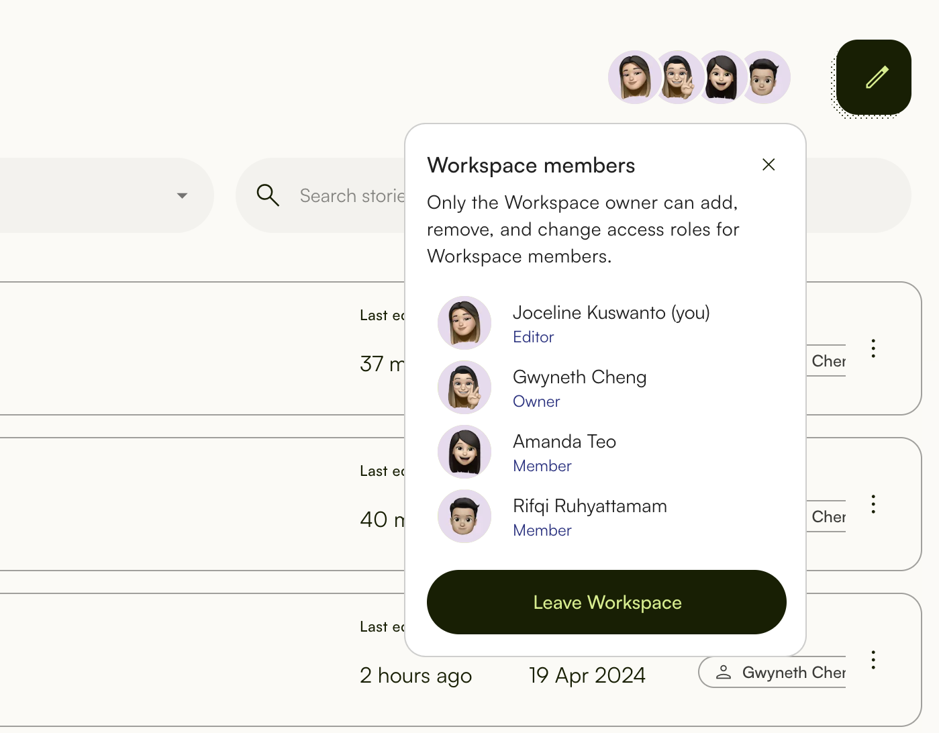Select Joceline Kuswanto's avatar in the members list

click(x=464, y=323)
